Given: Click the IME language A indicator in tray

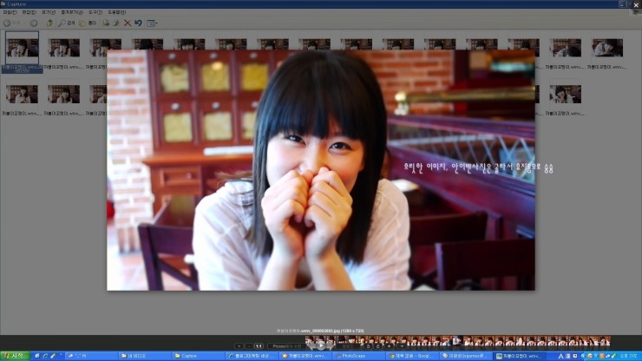Looking at the screenshot, I should 560,356.
